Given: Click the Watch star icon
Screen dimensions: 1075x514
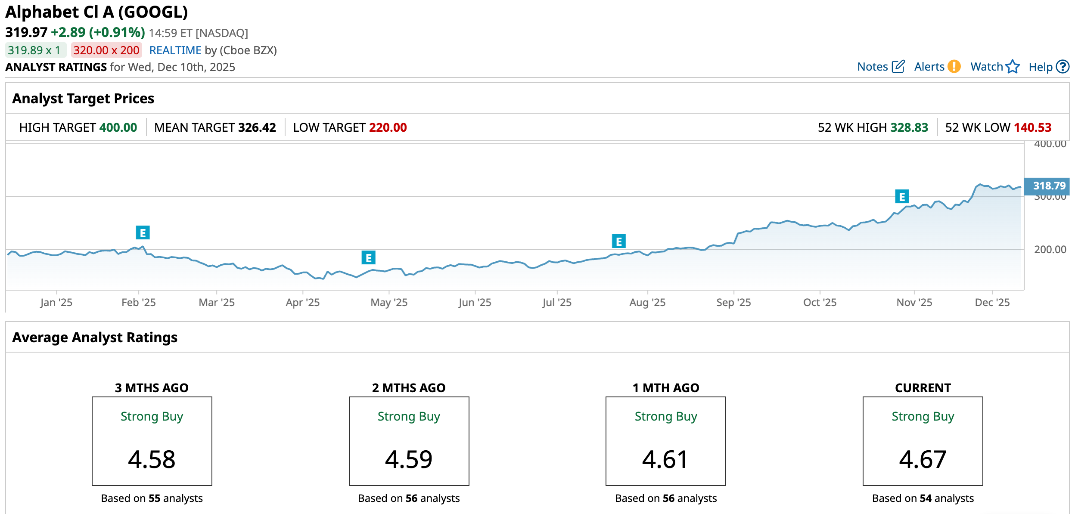Looking at the screenshot, I should 1013,67.
